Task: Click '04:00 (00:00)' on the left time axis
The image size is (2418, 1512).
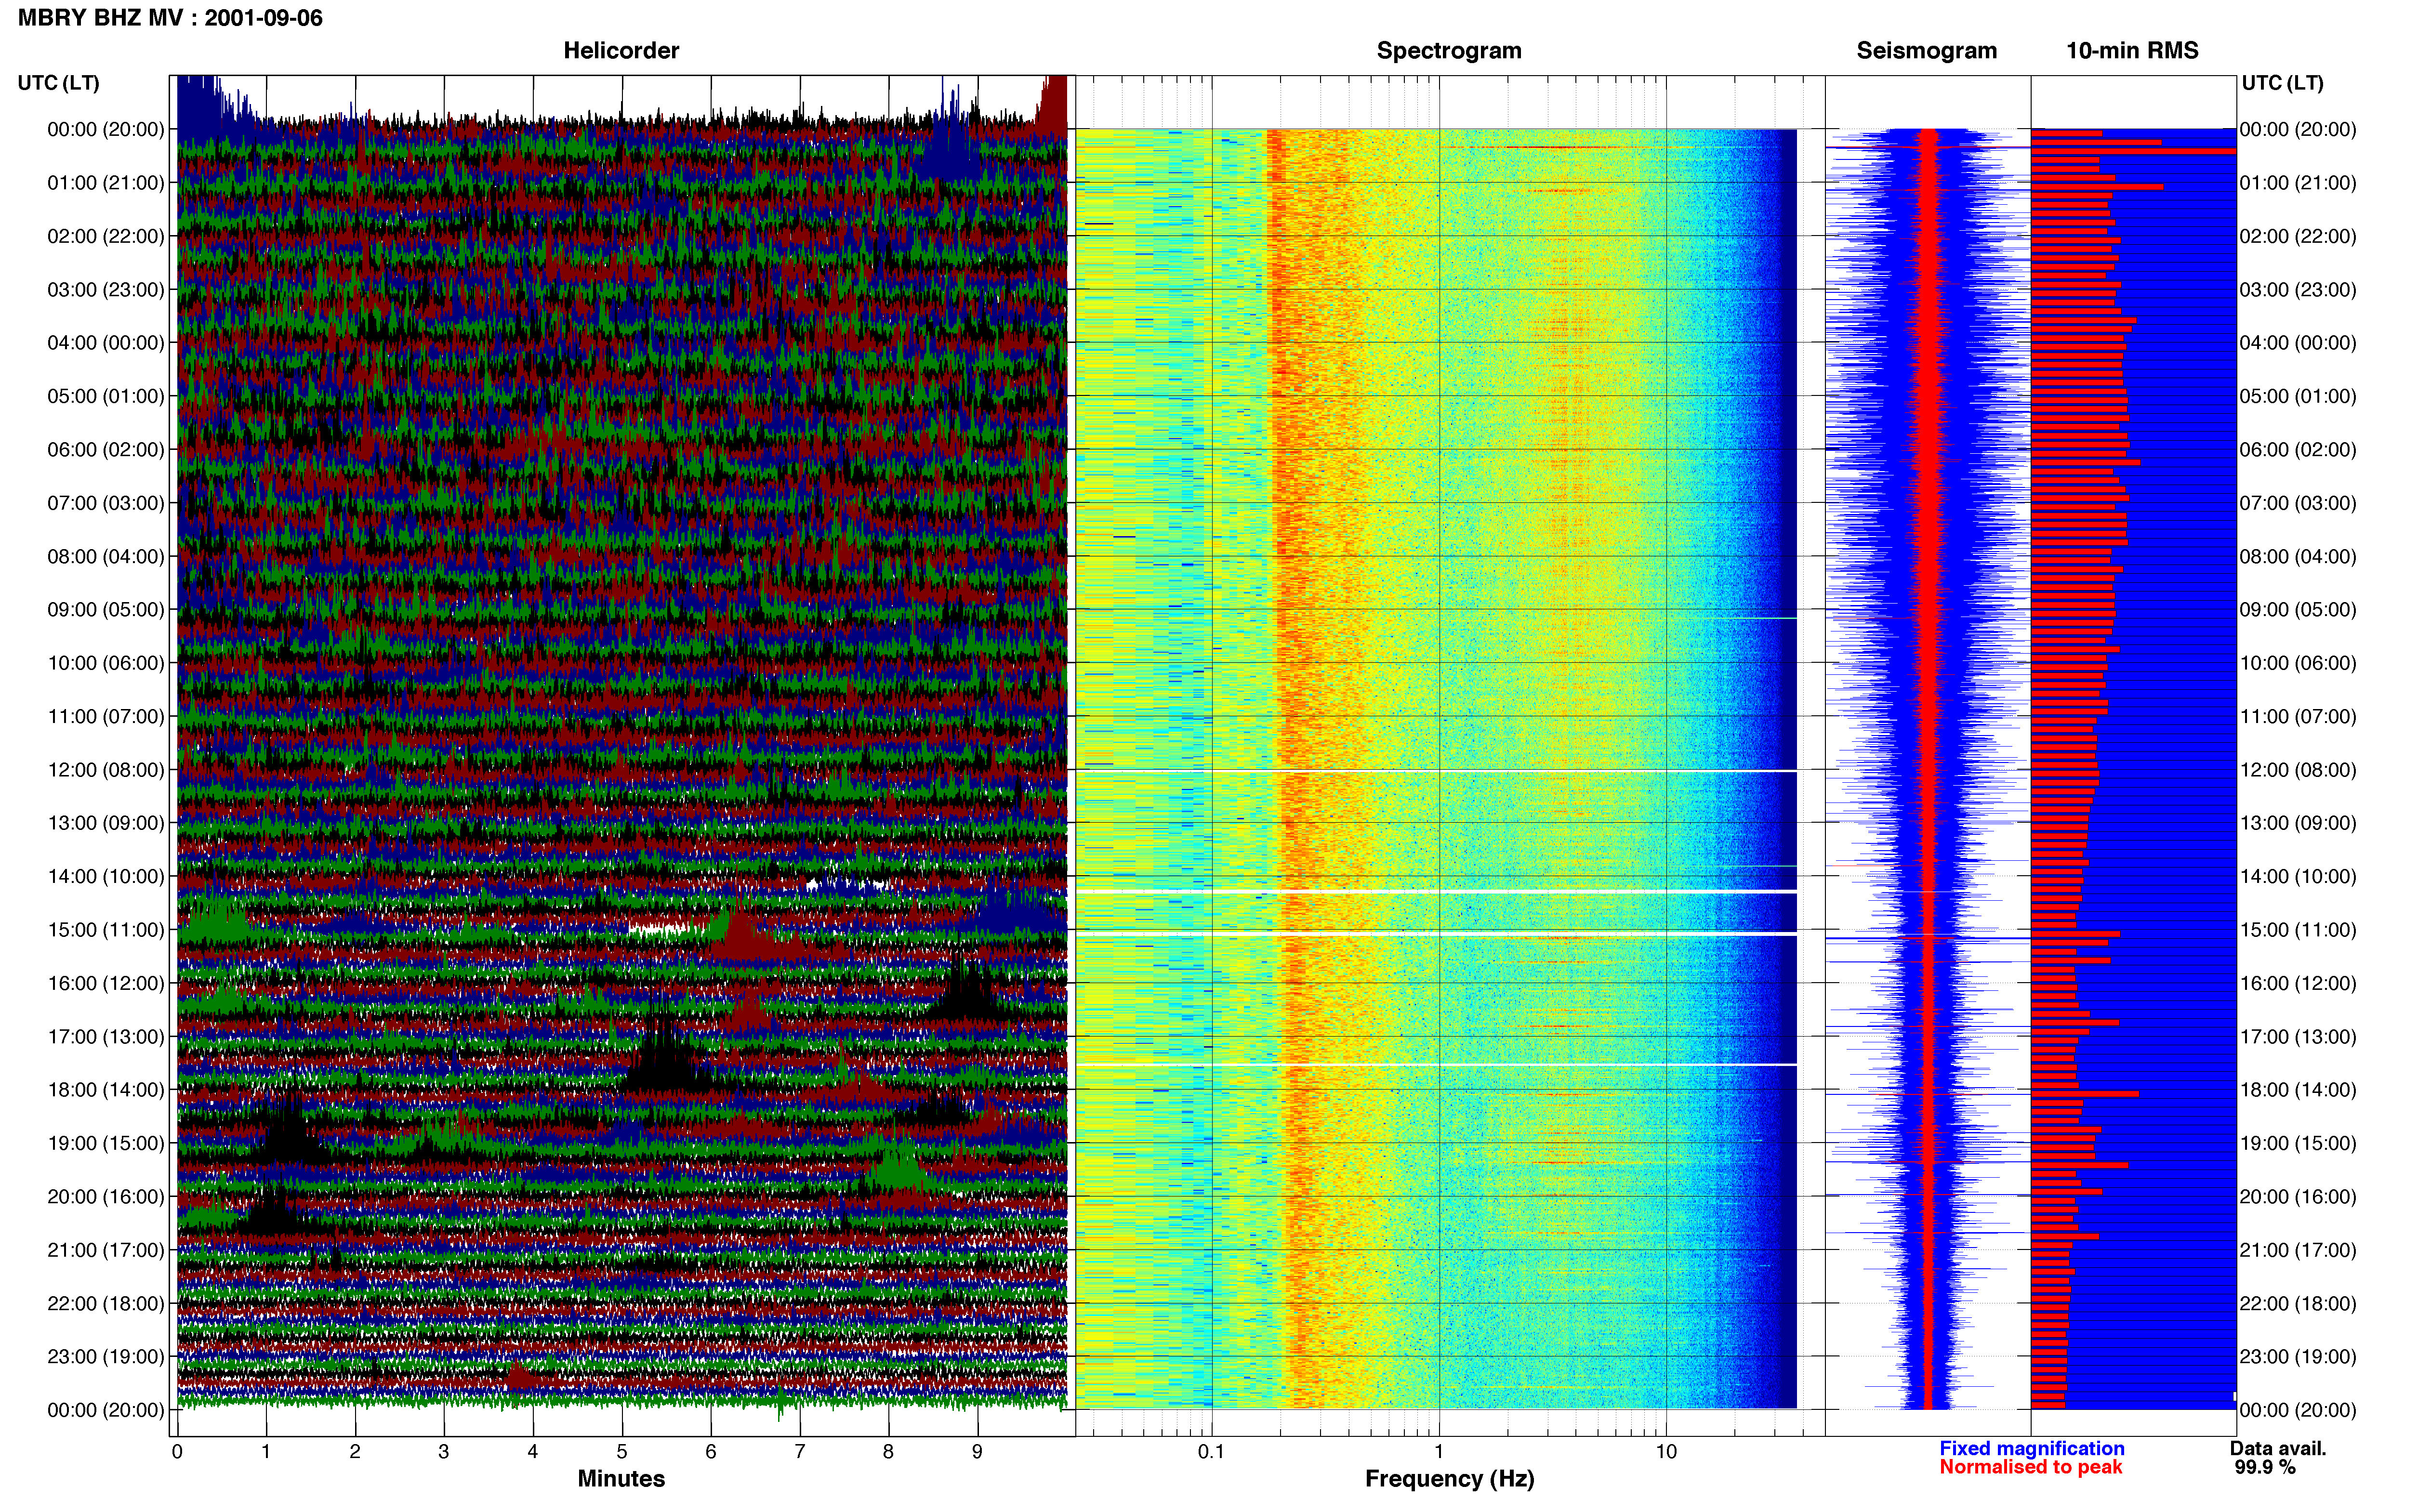Action: [x=106, y=343]
